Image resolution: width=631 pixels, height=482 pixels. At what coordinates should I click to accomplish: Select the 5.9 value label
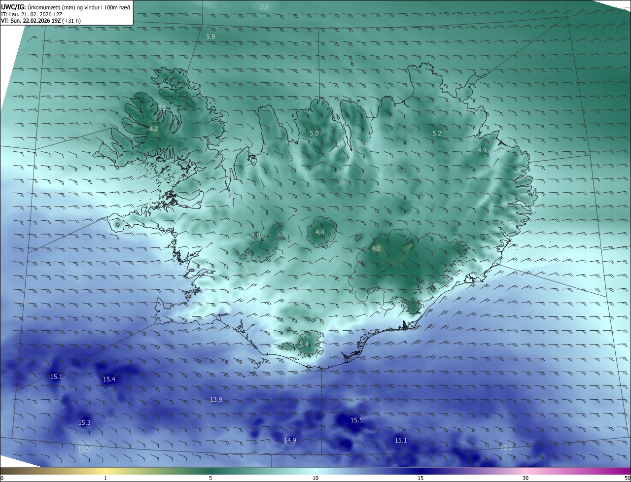point(210,37)
